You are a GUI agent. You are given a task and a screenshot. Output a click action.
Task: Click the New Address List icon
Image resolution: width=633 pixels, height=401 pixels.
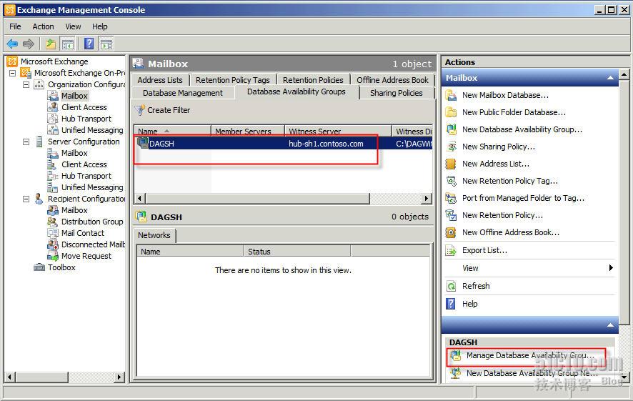point(451,164)
